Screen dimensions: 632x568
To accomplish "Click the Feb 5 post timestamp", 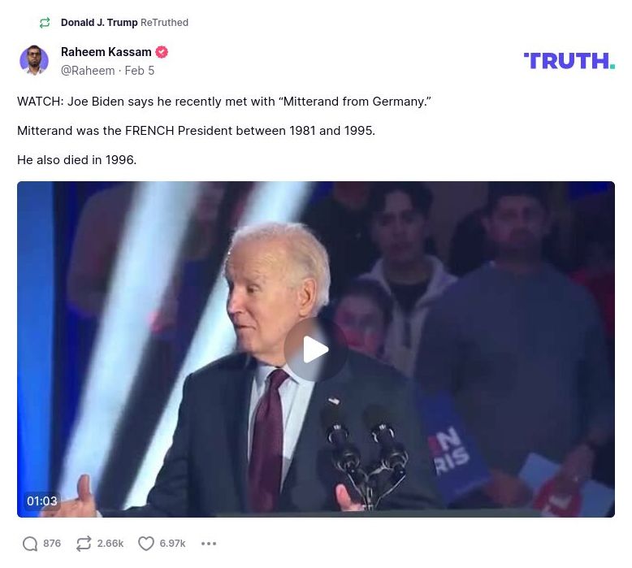I will [140, 71].
